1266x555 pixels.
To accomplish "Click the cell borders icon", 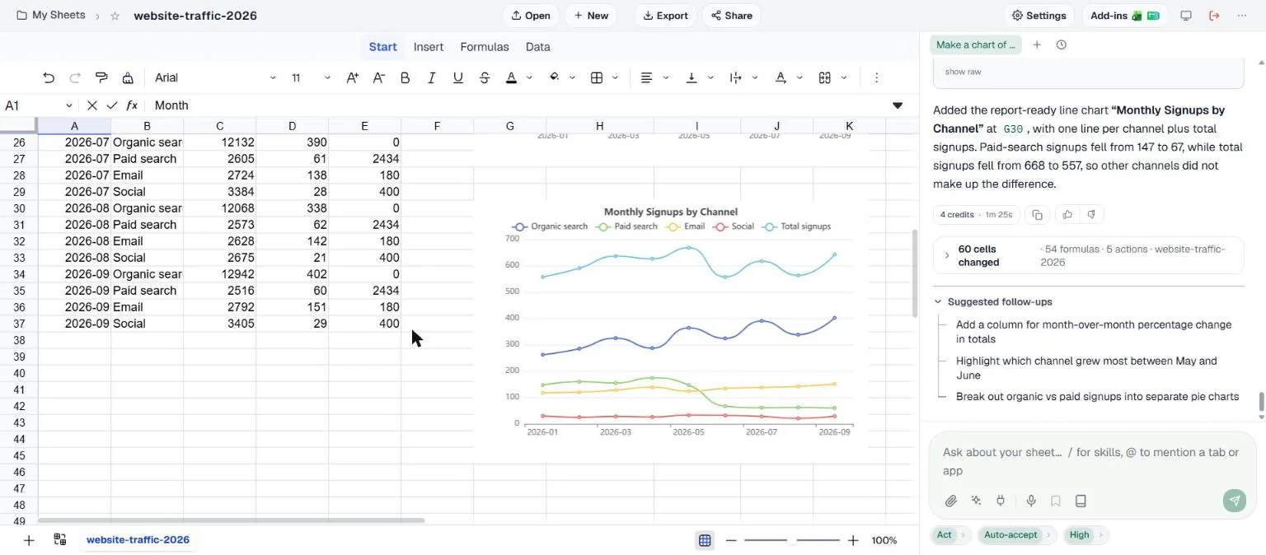I will (x=597, y=77).
